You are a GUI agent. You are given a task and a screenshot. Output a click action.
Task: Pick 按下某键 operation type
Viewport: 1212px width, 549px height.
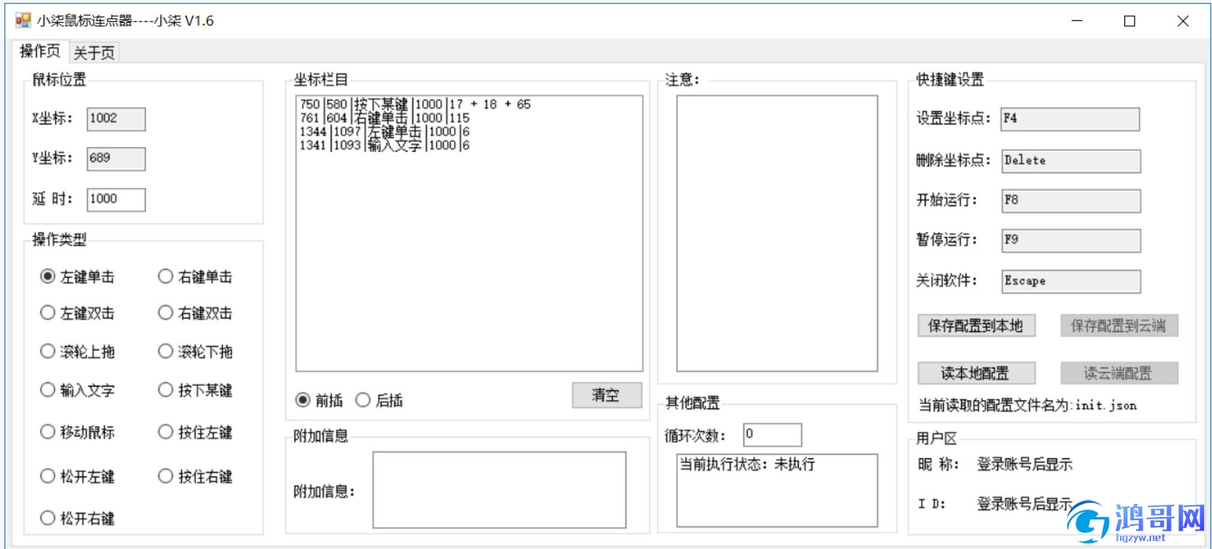[x=195, y=389]
